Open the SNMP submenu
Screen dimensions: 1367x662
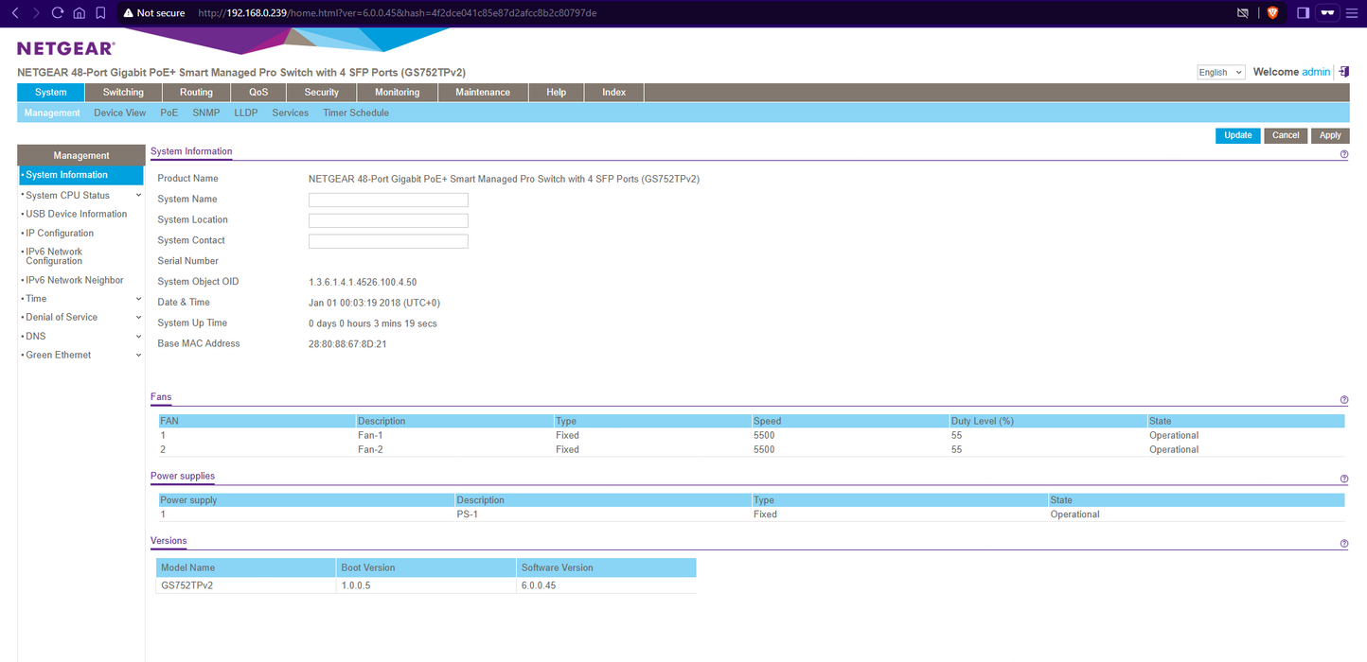[205, 113]
